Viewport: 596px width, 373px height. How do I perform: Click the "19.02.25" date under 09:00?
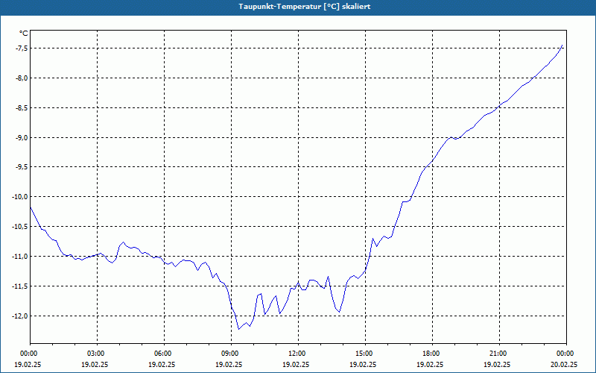(229, 364)
